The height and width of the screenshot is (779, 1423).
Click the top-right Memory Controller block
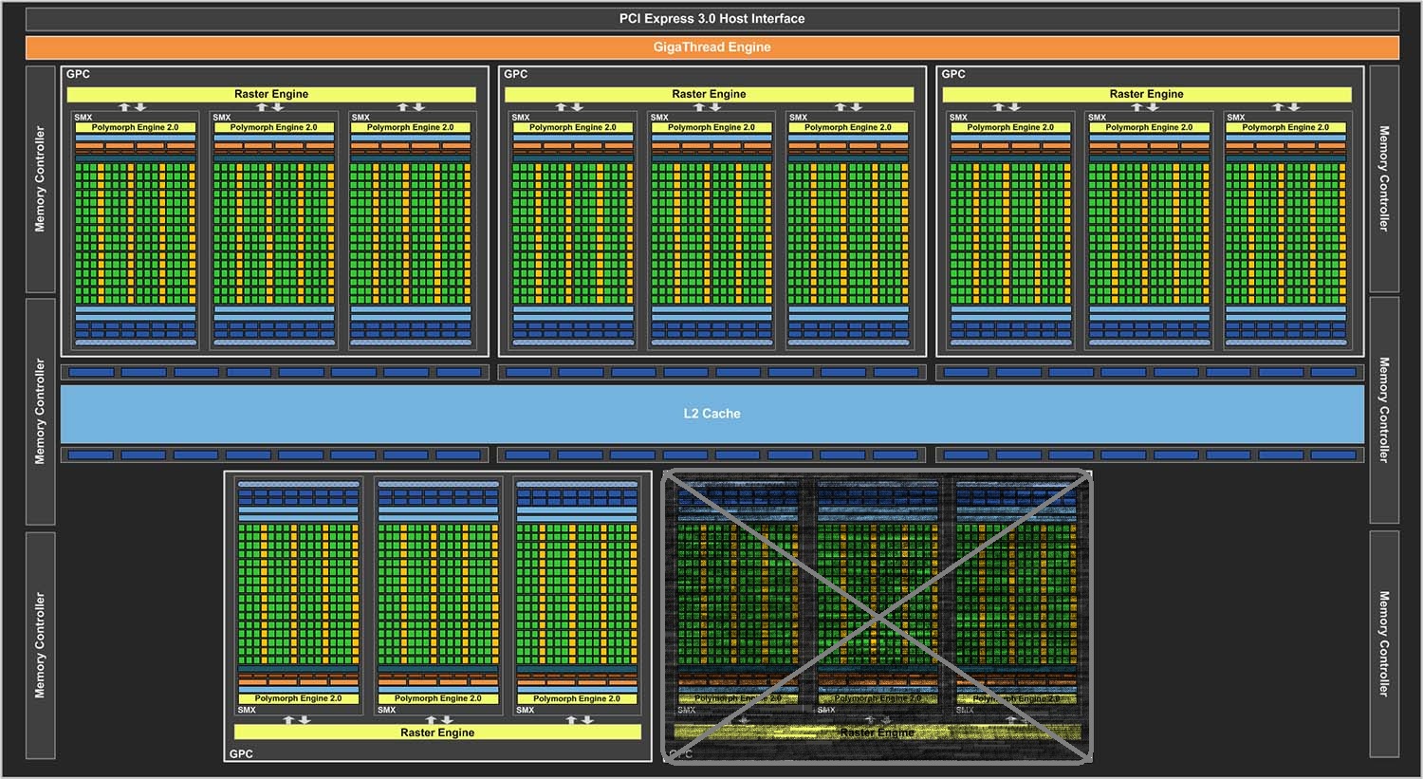[1384, 179]
